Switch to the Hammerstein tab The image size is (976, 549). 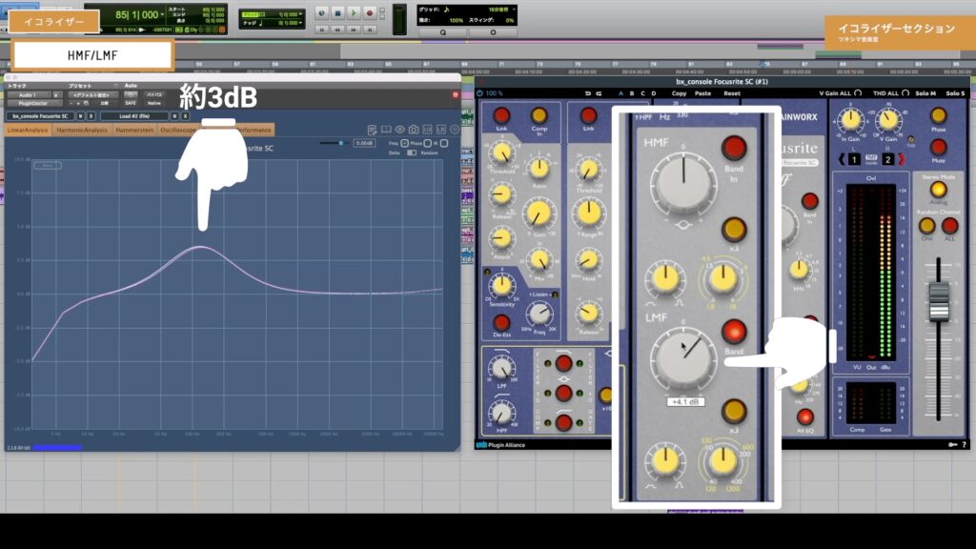pyautogui.click(x=133, y=130)
